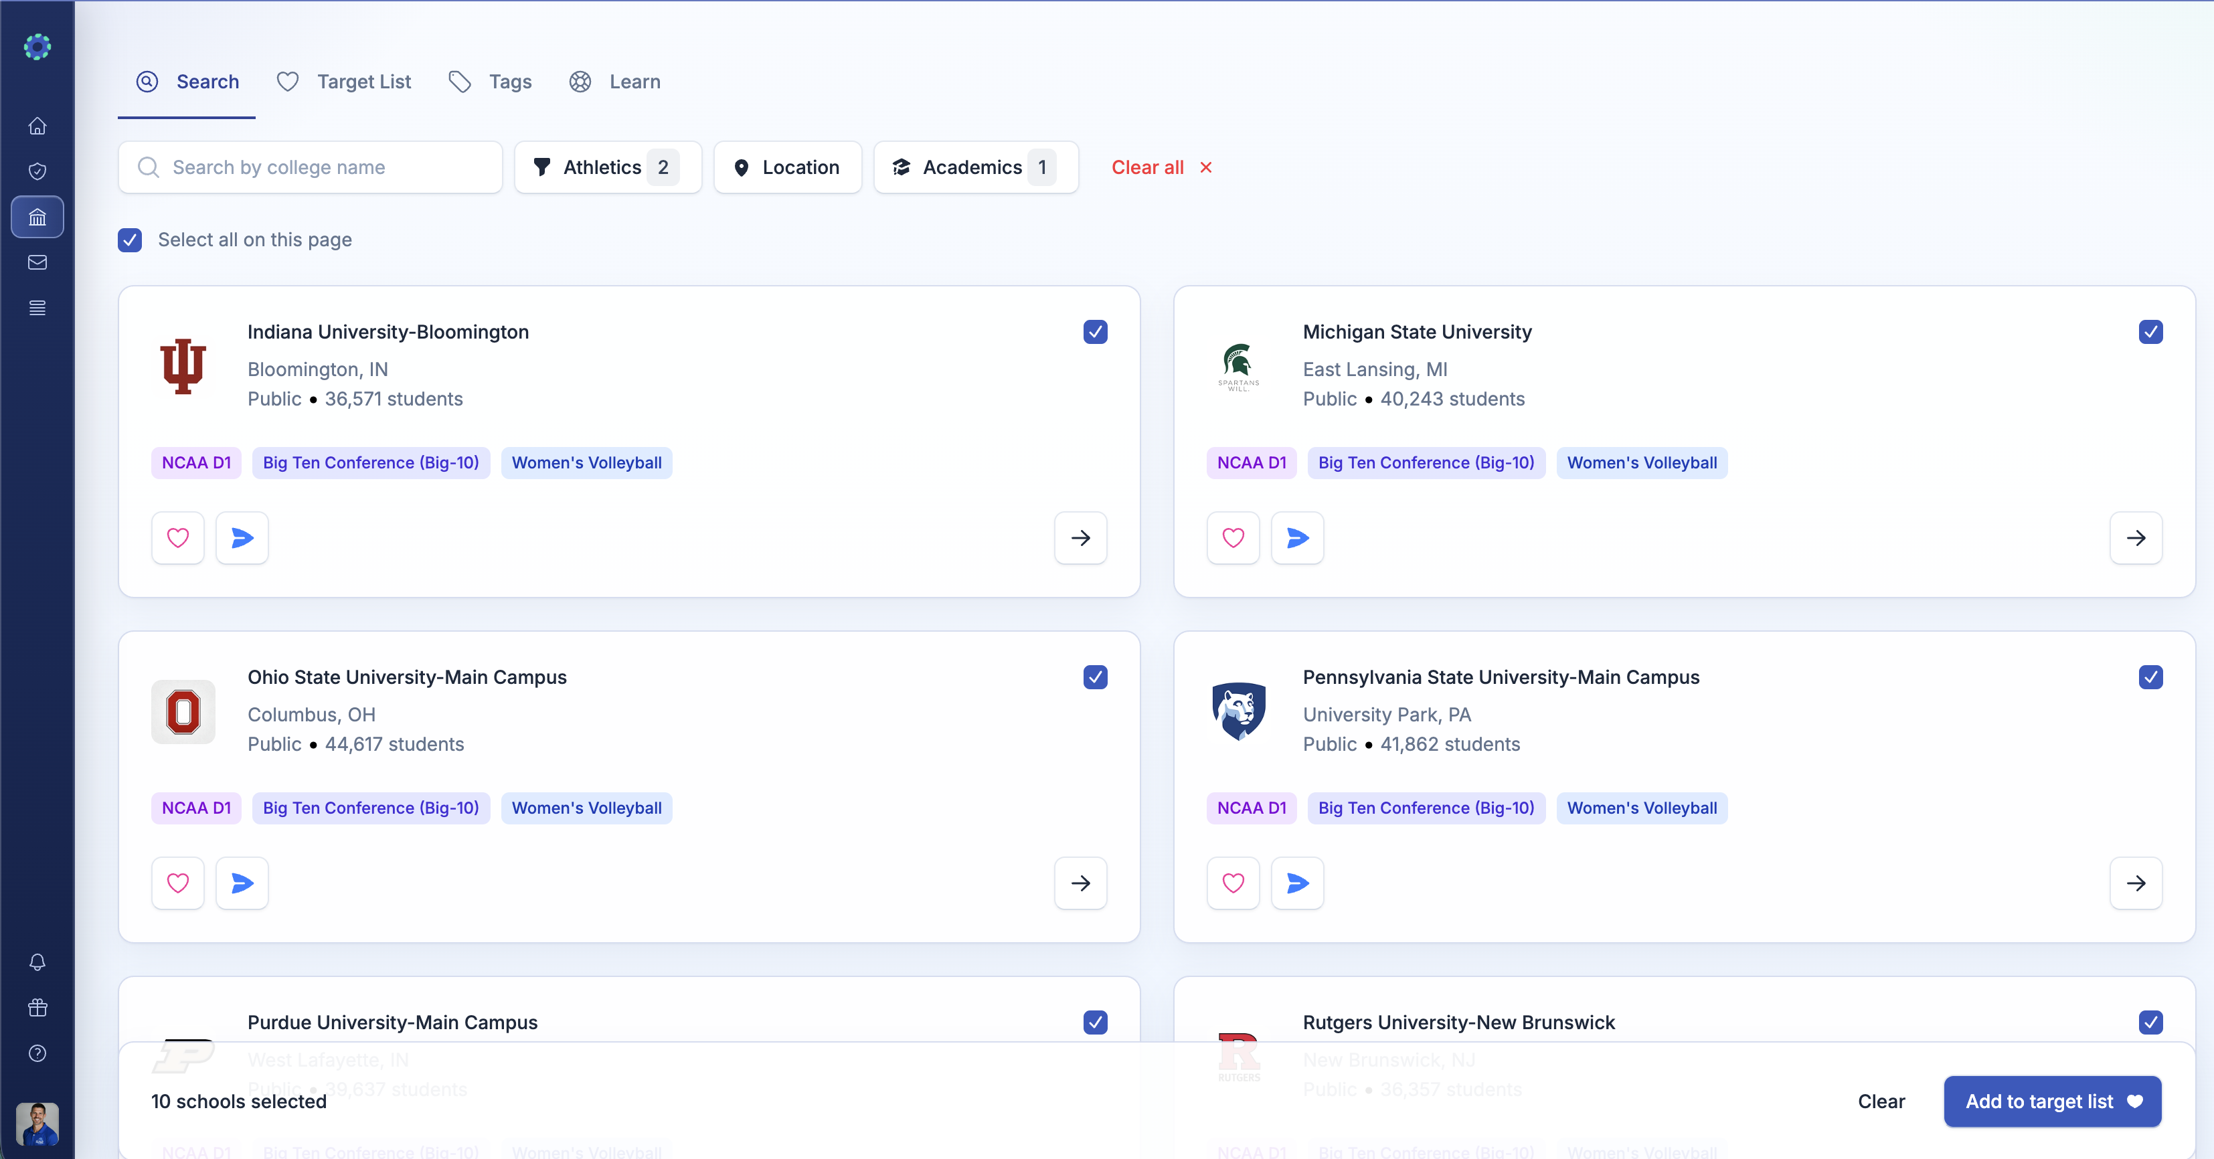Click Add to target list button

[2053, 1102]
